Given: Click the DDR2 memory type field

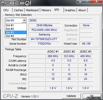Looking at the screenshot, I should 61,20.
